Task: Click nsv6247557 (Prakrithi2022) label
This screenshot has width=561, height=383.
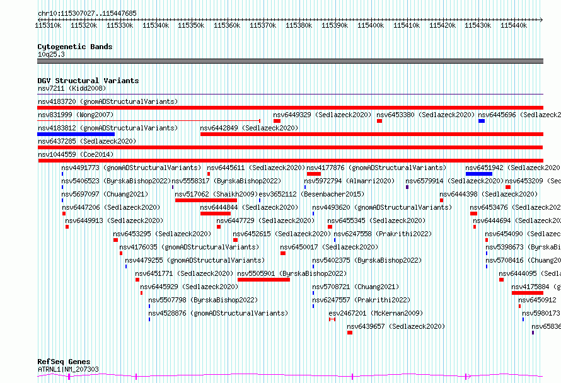Action: pos(361,300)
